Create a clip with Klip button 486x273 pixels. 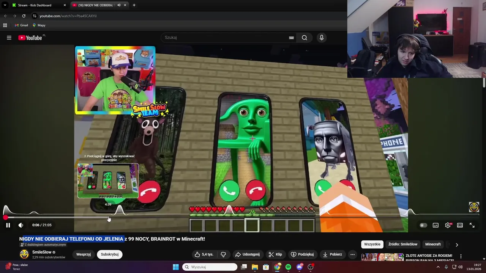pos(275,254)
